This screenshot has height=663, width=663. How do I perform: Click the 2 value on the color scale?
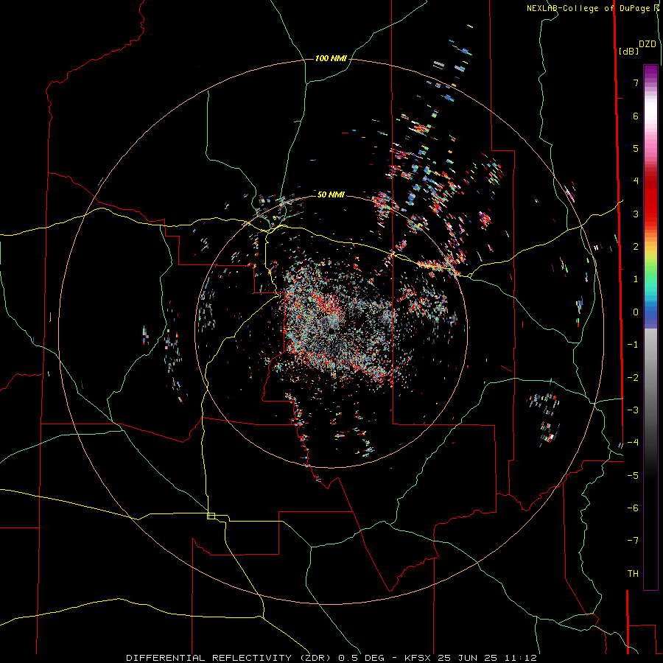click(x=636, y=247)
